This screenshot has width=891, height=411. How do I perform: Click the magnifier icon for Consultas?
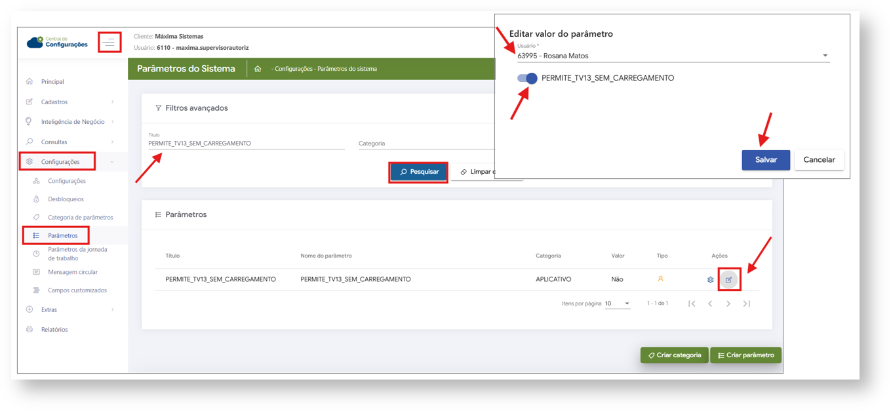(x=30, y=142)
